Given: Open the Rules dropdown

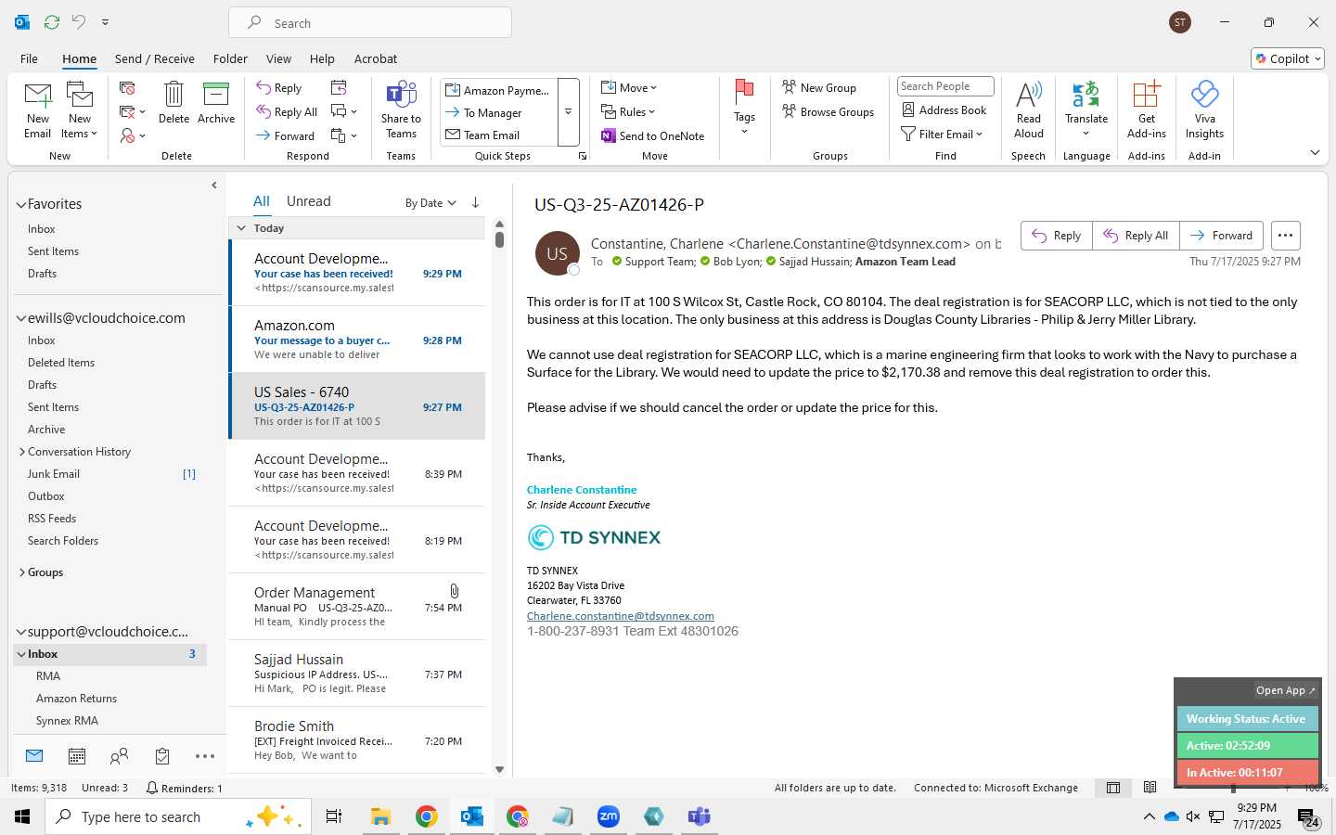Looking at the screenshot, I should [628, 111].
